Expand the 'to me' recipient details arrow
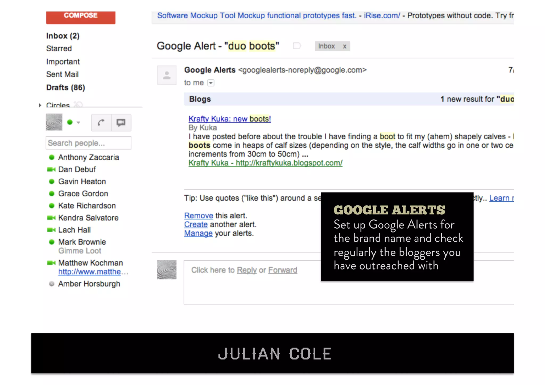This screenshot has width=545, height=385. 211,83
